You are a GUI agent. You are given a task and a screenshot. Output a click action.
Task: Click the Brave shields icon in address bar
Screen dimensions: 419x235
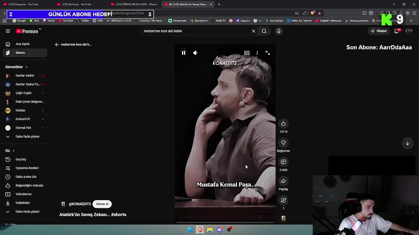[312, 13]
